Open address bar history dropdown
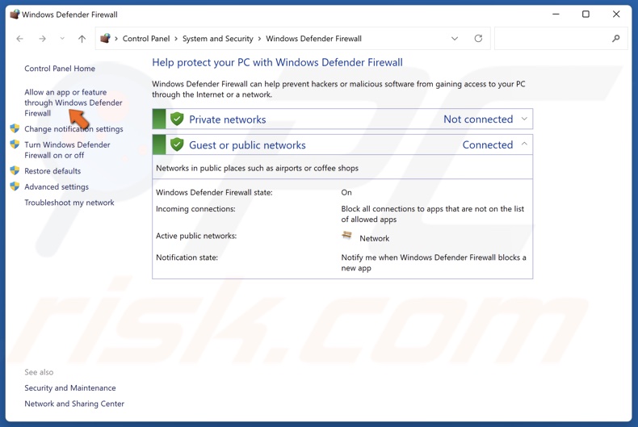This screenshot has width=638, height=427. [455, 39]
